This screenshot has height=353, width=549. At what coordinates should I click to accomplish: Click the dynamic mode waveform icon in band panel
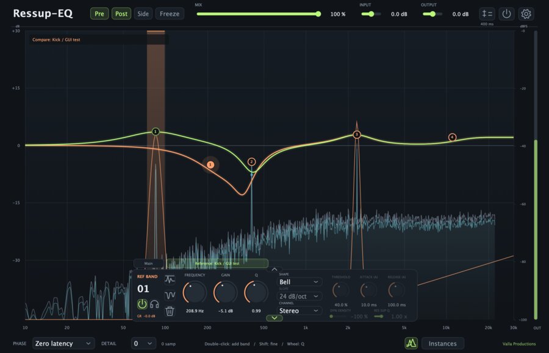[x=170, y=279]
